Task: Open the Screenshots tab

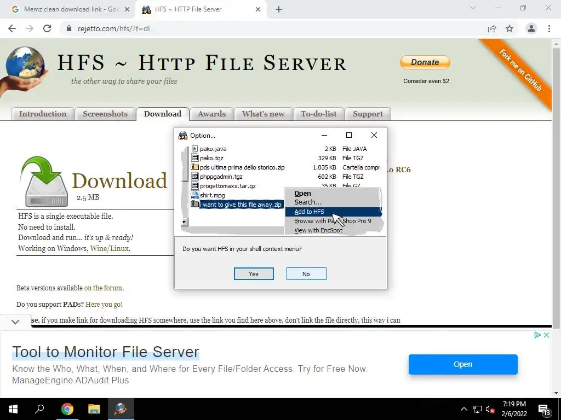Action: [x=105, y=114]
